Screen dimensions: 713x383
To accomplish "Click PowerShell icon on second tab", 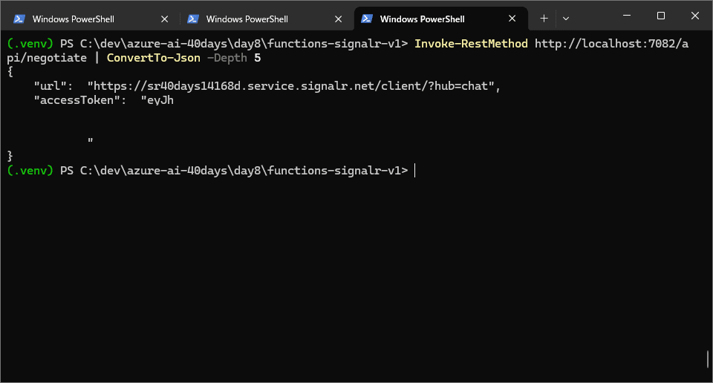I will [x=193, y=19].
